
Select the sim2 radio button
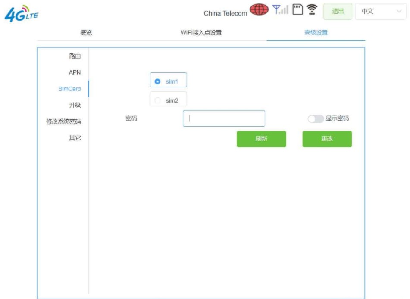coord(158,100)
